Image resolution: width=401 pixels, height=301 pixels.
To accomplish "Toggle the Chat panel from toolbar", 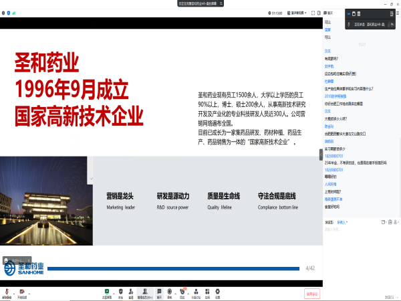I will click(159, 294).
